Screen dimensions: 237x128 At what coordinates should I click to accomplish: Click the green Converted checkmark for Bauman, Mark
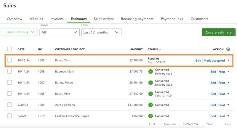pyautogui.click(x=150, y=71)
